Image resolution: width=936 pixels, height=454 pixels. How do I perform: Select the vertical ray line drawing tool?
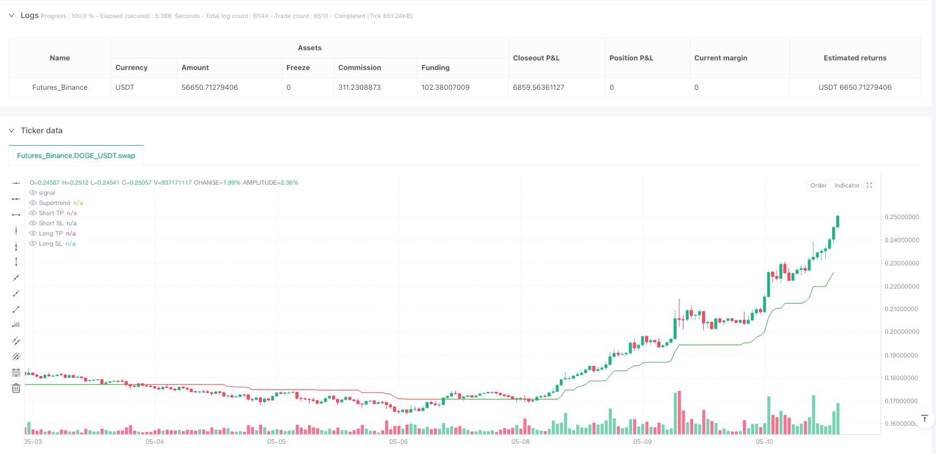tap(16, 246)
